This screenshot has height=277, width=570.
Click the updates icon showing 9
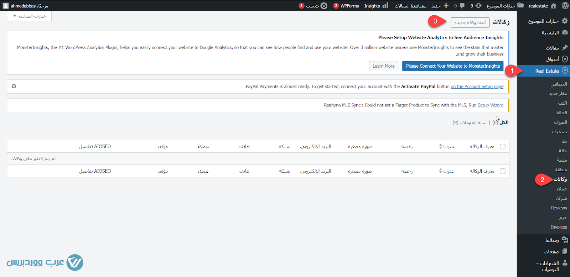[478, 6]
